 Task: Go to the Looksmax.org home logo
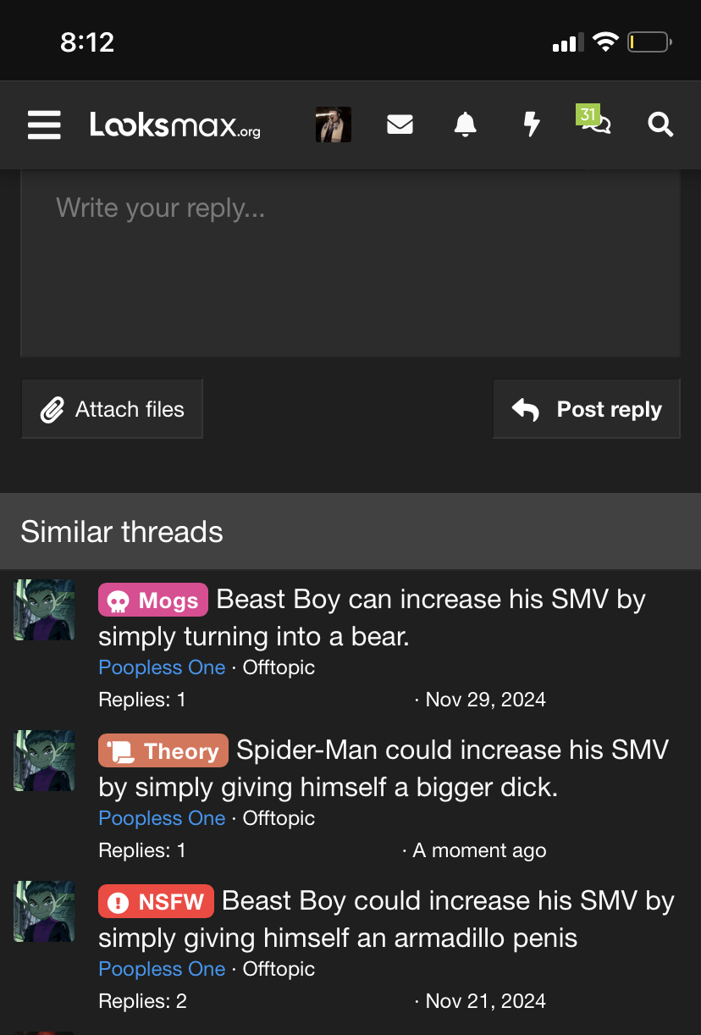[175, 125]
